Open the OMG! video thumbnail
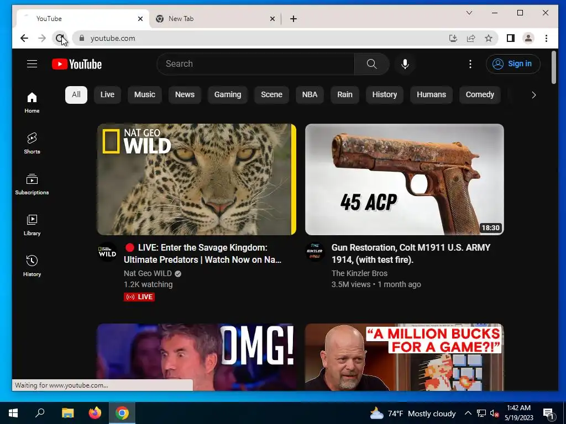 (x=196, y=357)
